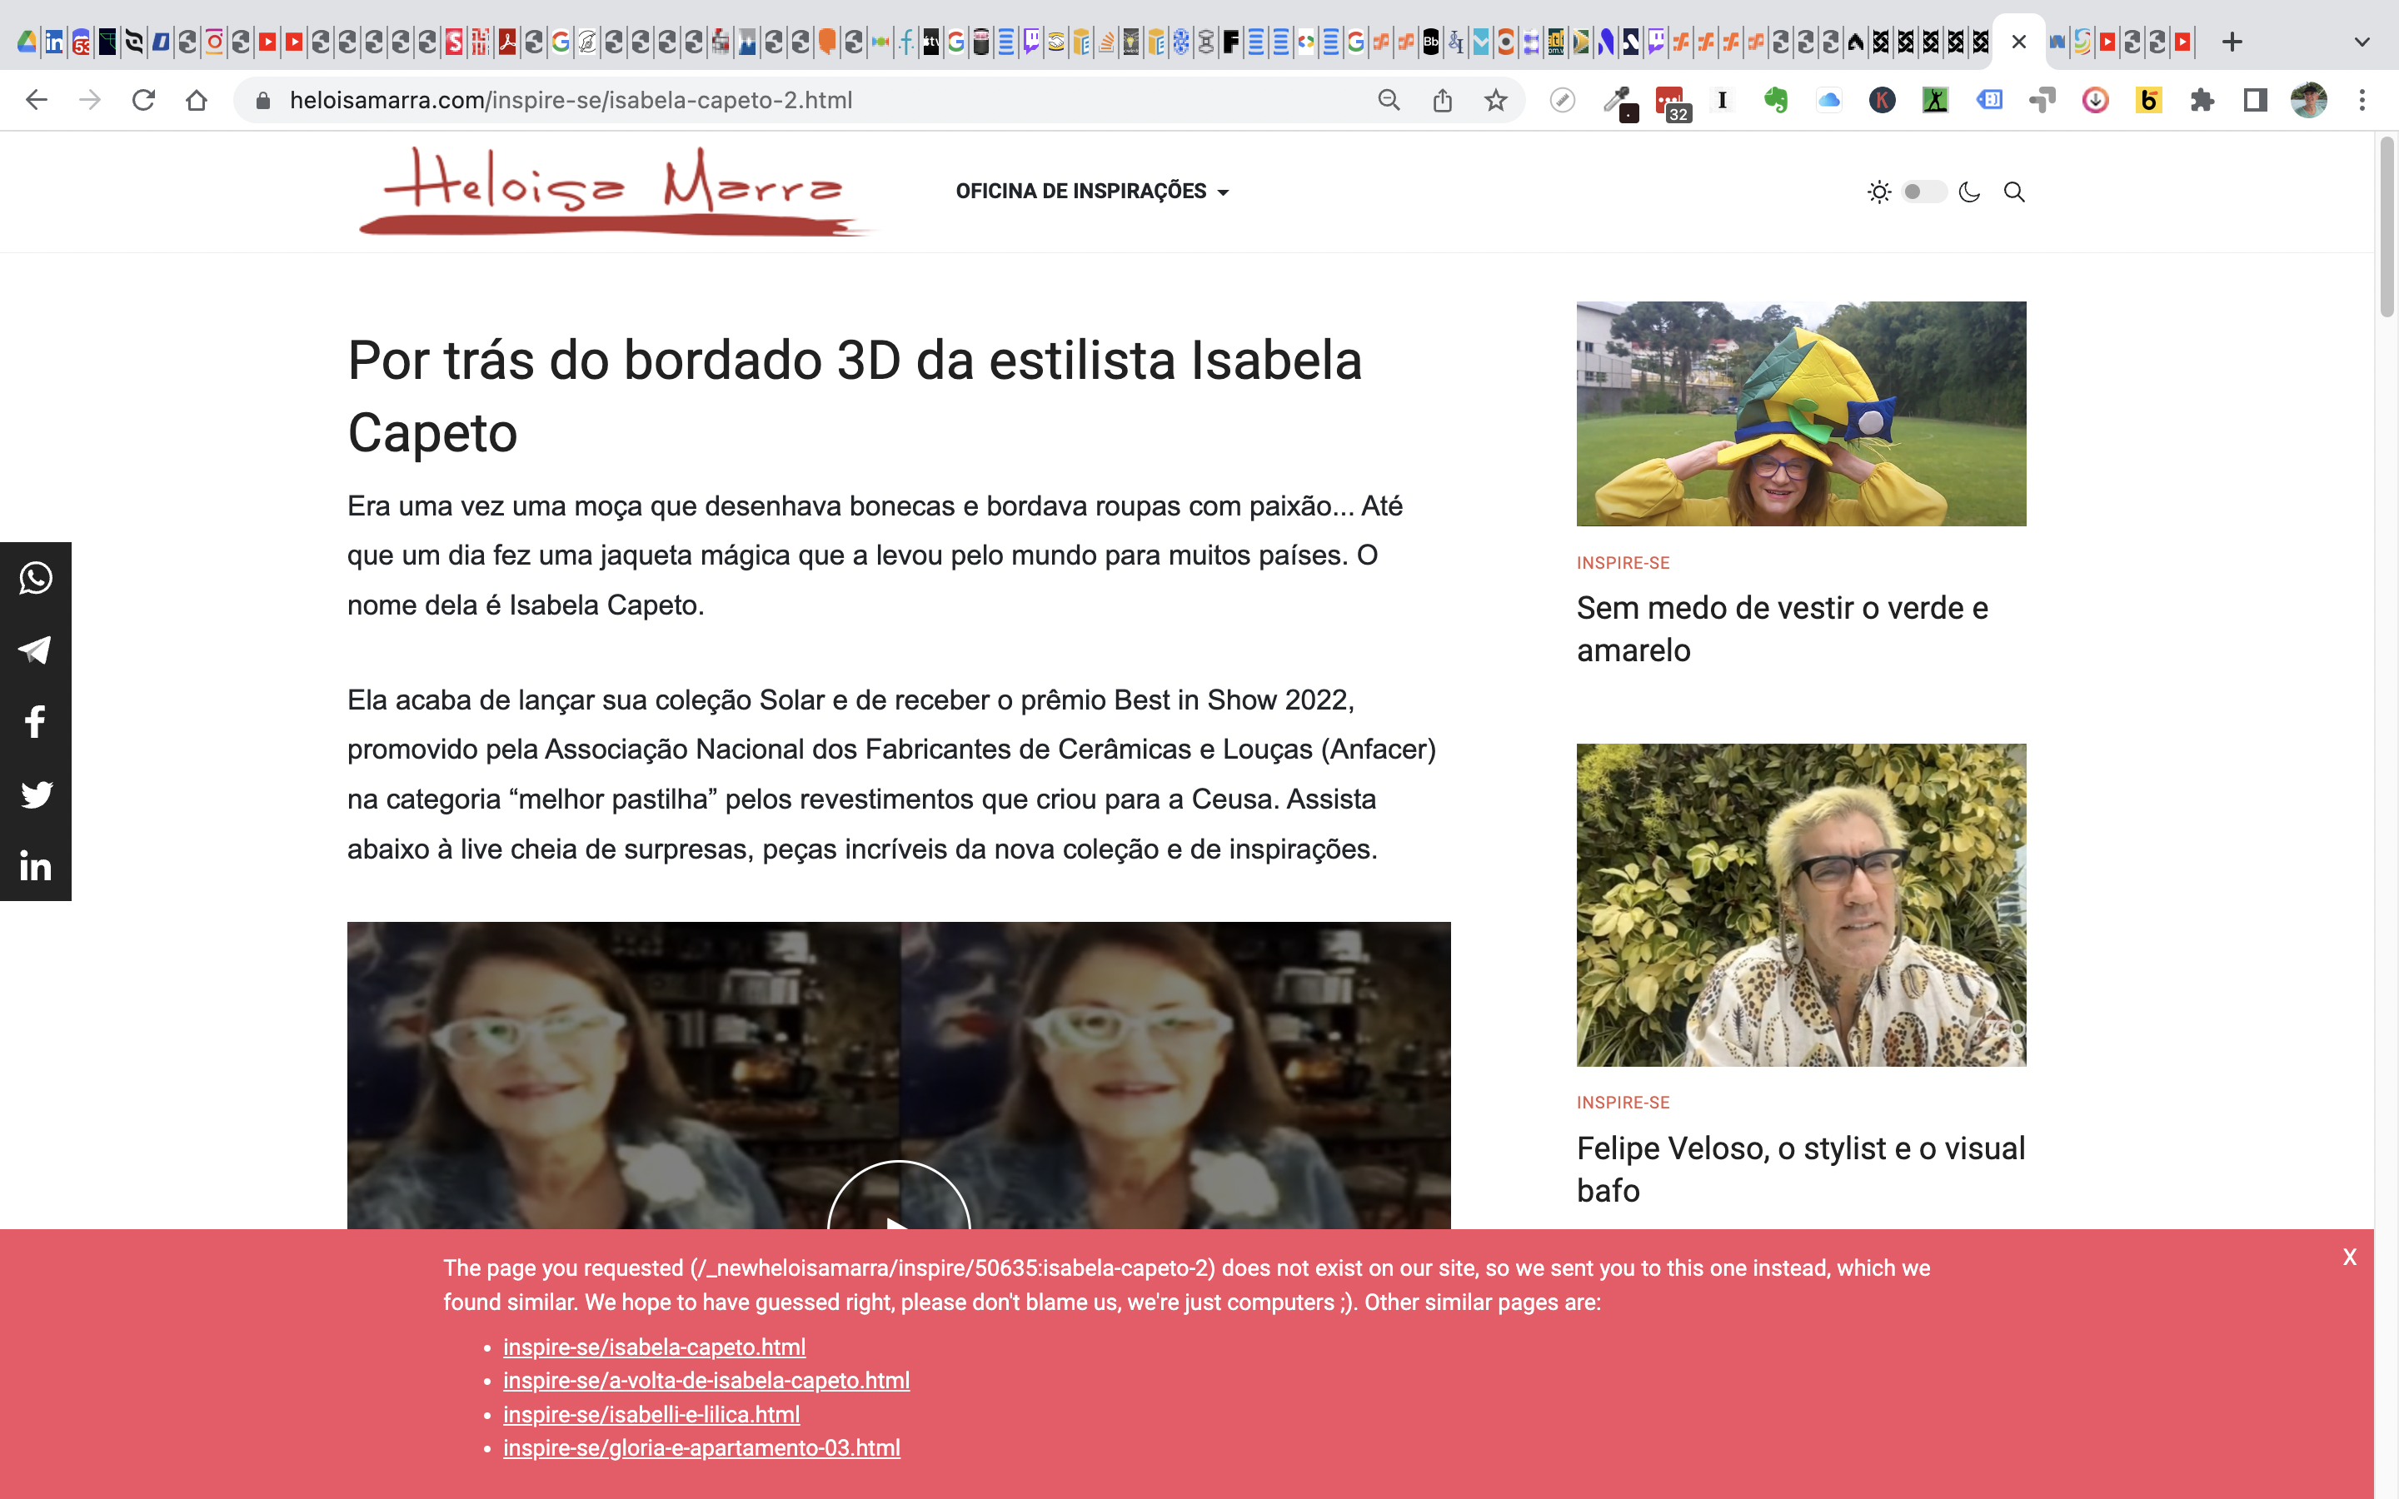Share the article on Facebook icon

point(36,722)
